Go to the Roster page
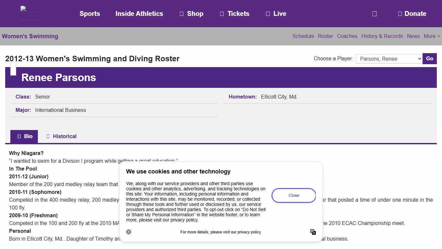The image size is (442, 249). tap(325, 36)
